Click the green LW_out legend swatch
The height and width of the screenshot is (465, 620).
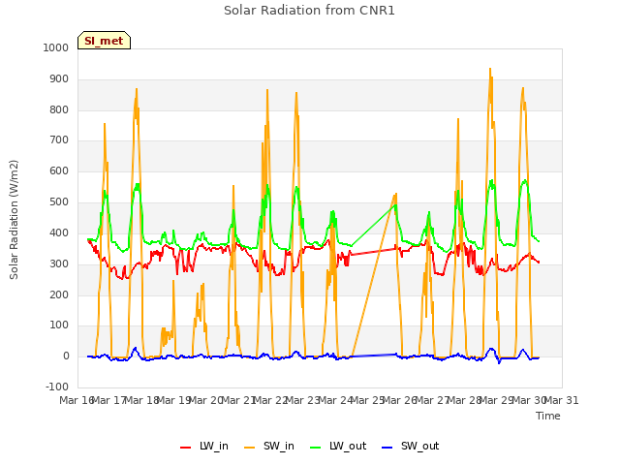coord(316,448)
